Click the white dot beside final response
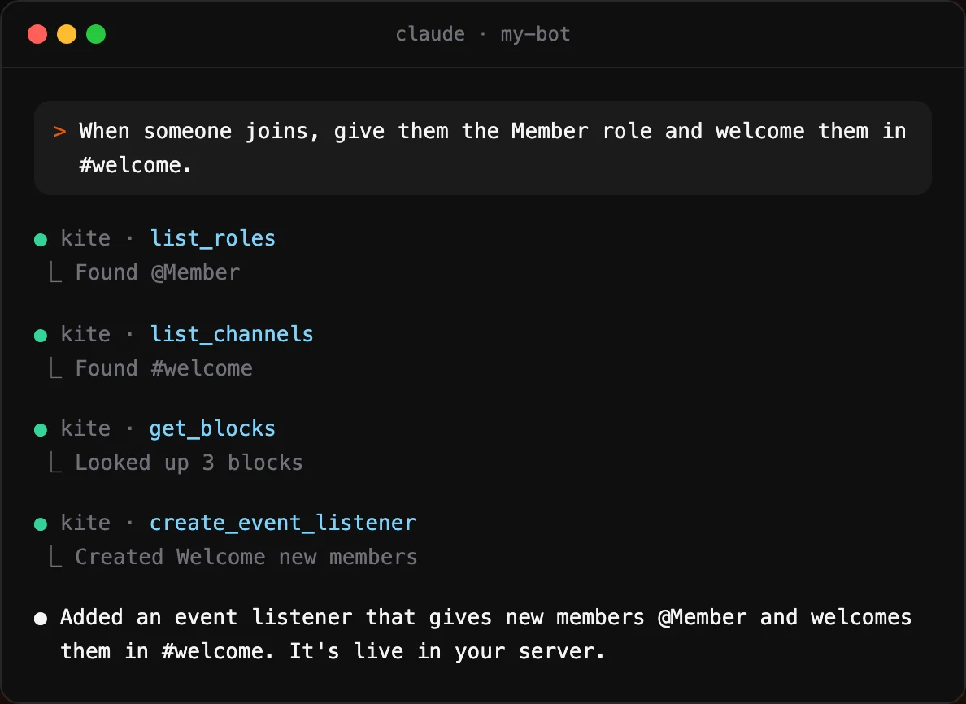Screen dimensions: 966x704 (41, 619)
